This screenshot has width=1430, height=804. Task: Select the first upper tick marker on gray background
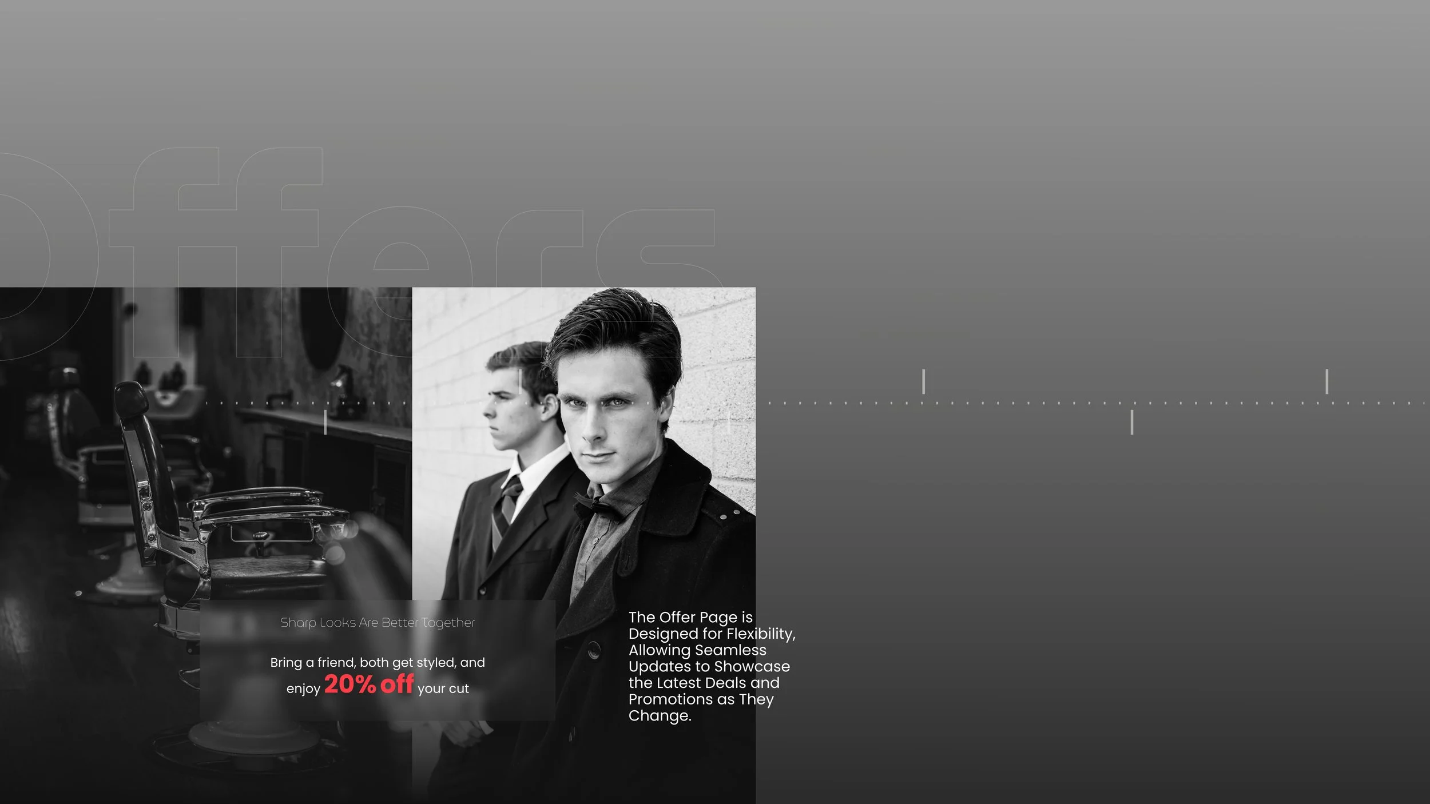pyautogui.click(x=923, y=381)
